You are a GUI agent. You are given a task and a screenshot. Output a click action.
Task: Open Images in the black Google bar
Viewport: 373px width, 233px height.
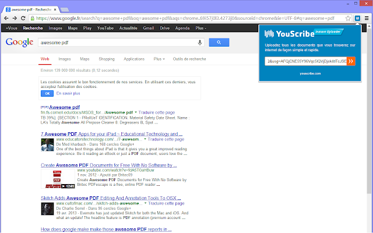(55, 28)
